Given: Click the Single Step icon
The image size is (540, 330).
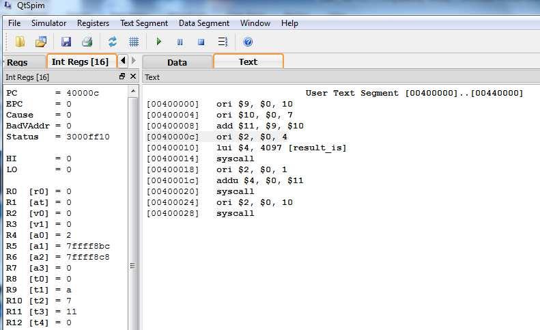Looking at the screenshot, I should click(x=223, y=42).
